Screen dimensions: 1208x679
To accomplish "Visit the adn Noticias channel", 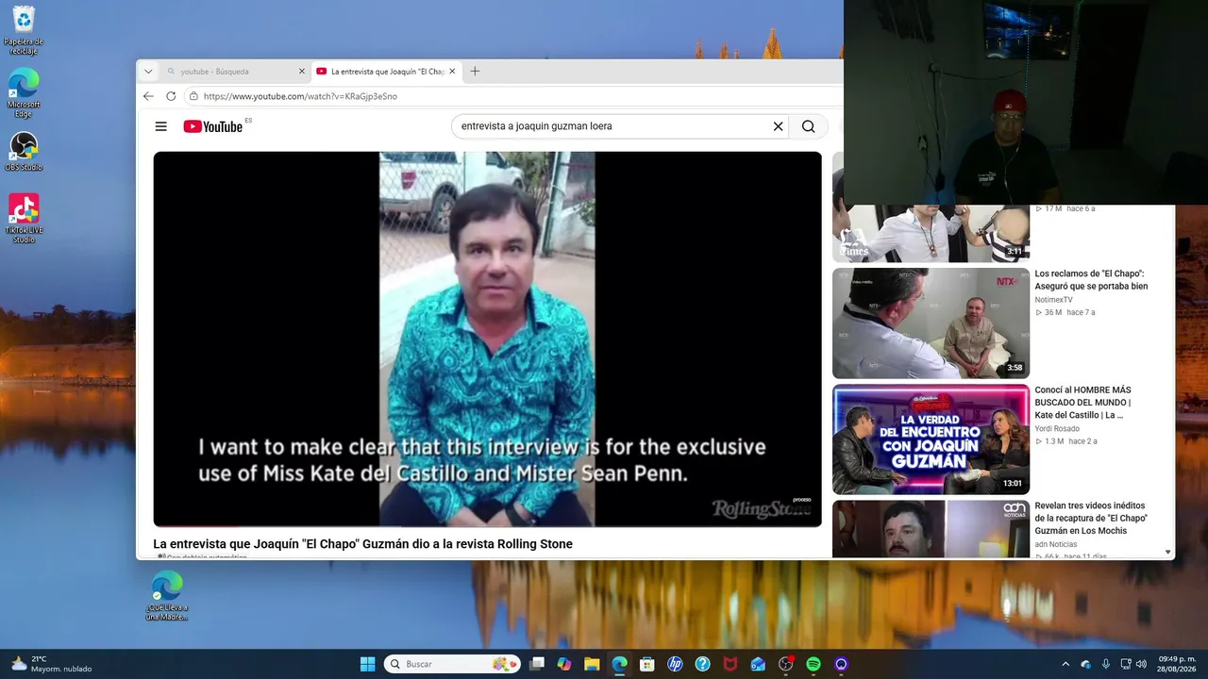I will point(1057,544).
